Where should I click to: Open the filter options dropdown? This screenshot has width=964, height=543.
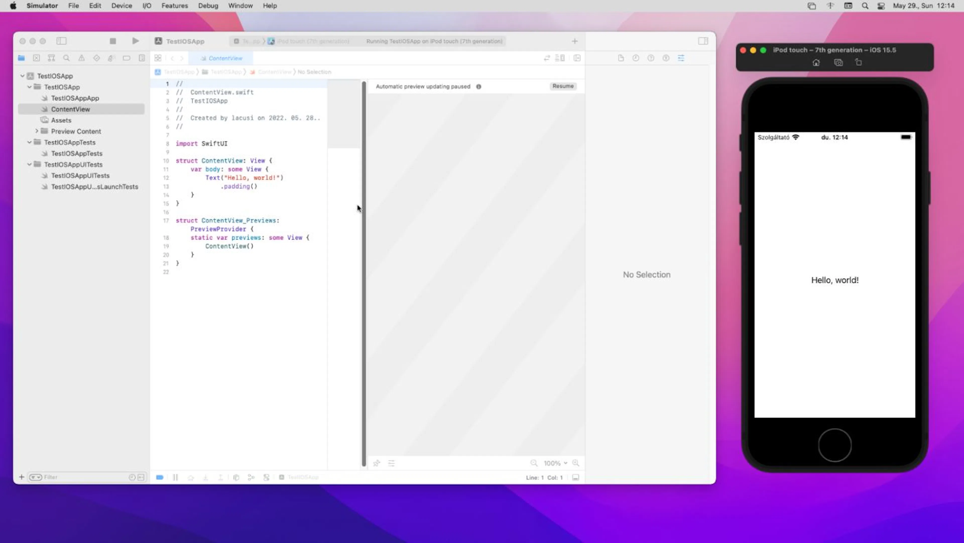(36, 477)
